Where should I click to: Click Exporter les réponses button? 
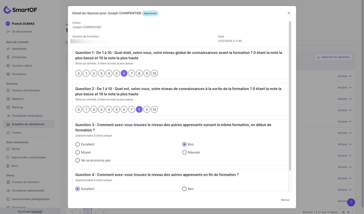333,57
